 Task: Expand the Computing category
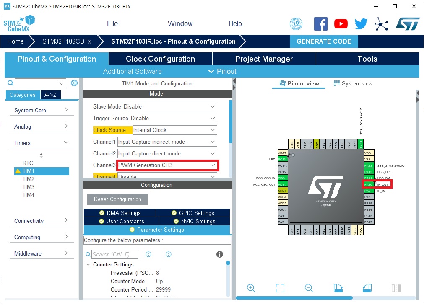coord(42,237)
